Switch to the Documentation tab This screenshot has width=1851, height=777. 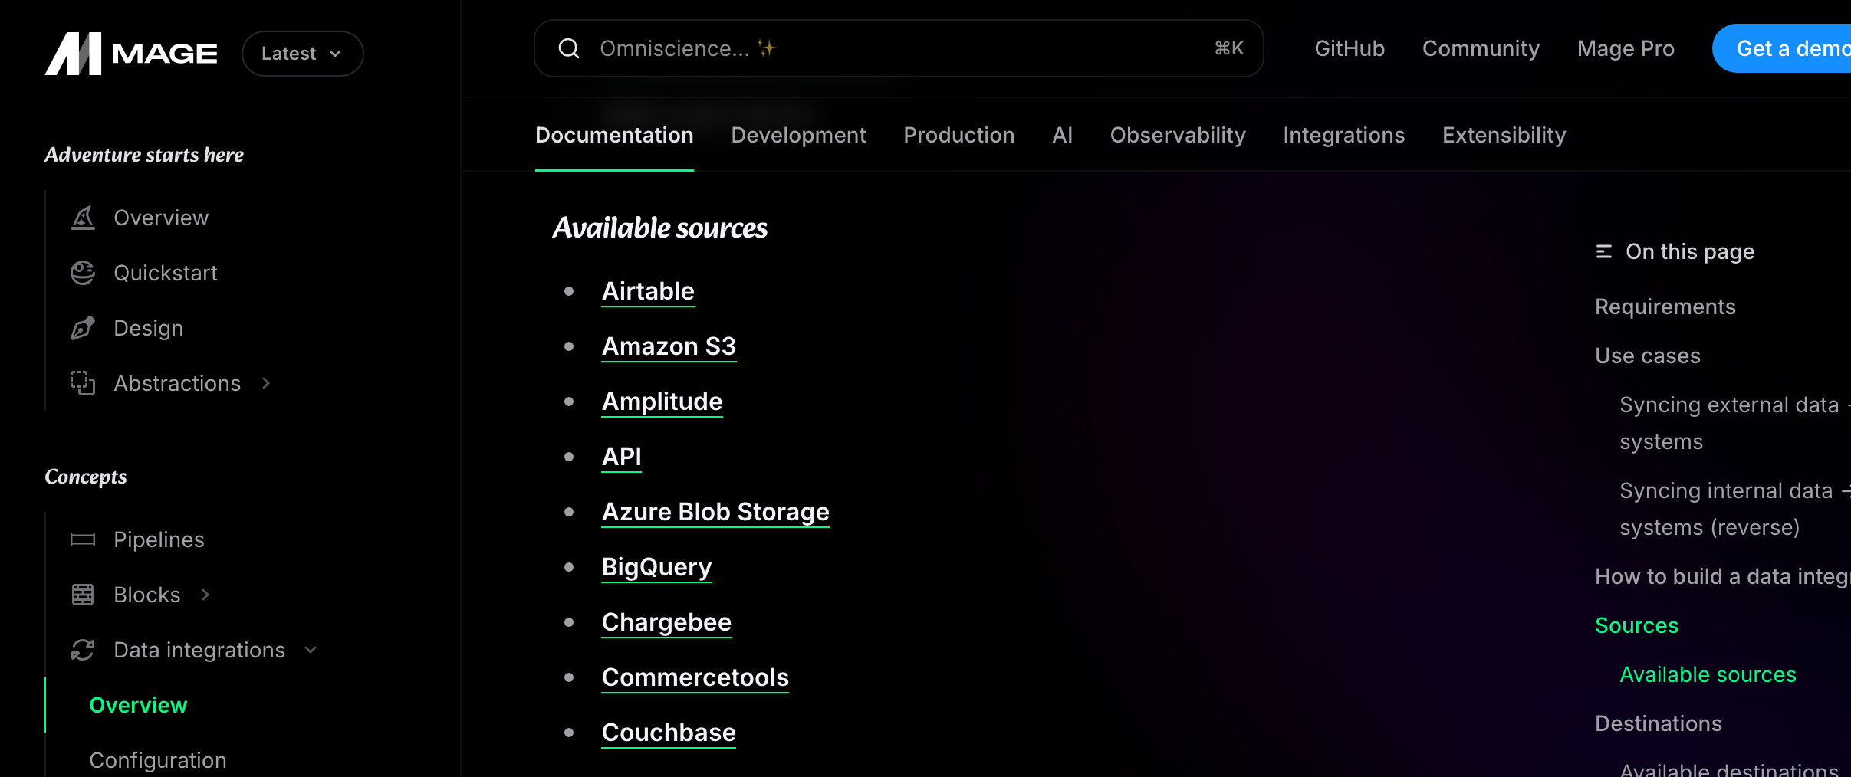[614, 135]
